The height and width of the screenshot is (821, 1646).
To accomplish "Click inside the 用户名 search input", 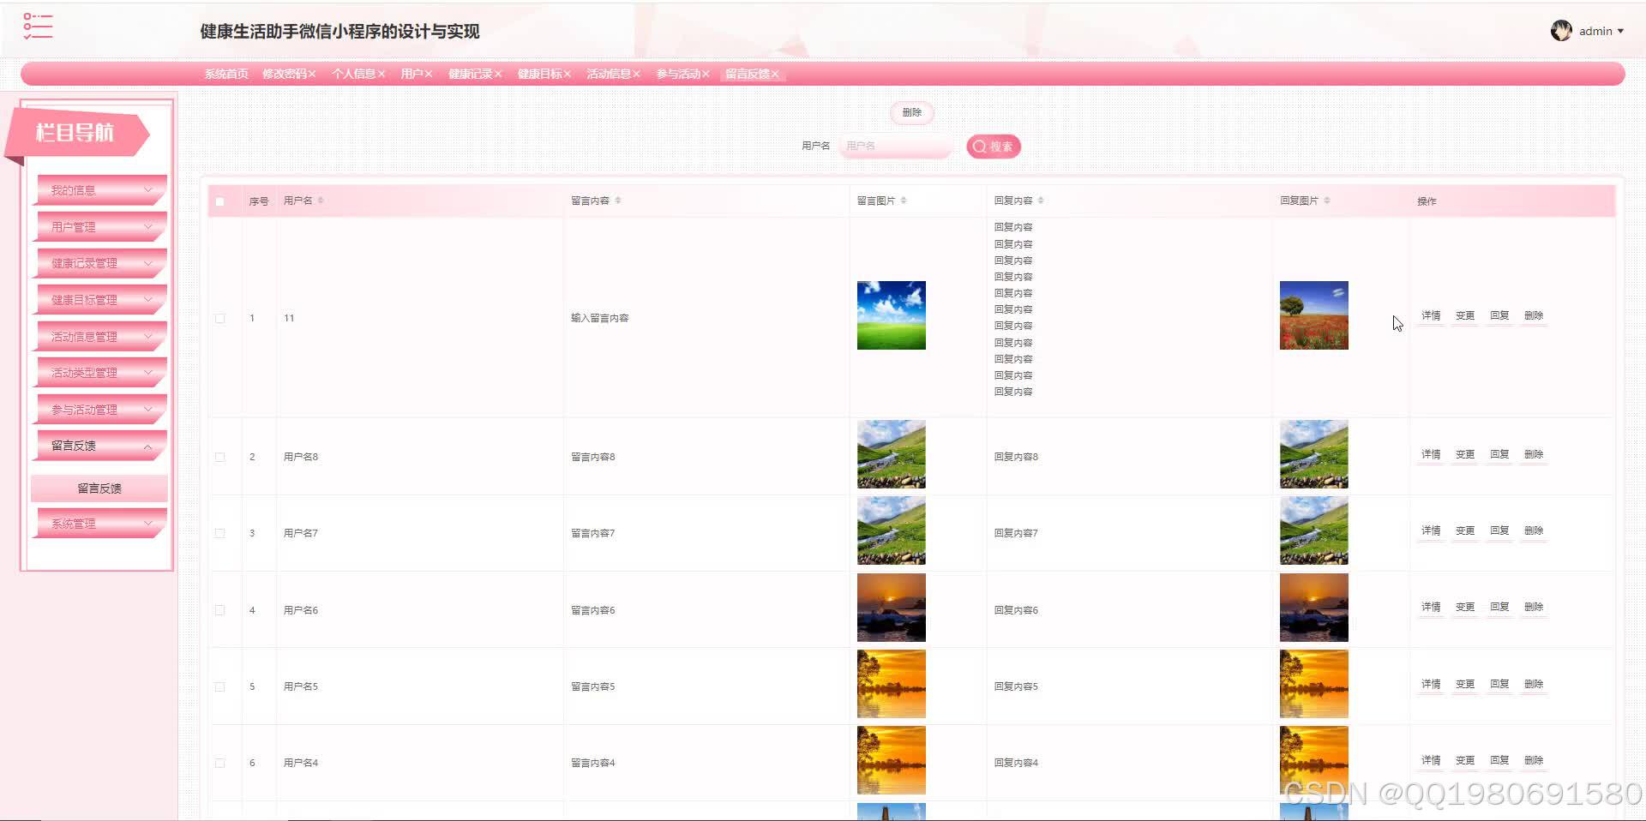I will (x=895, y=146).
